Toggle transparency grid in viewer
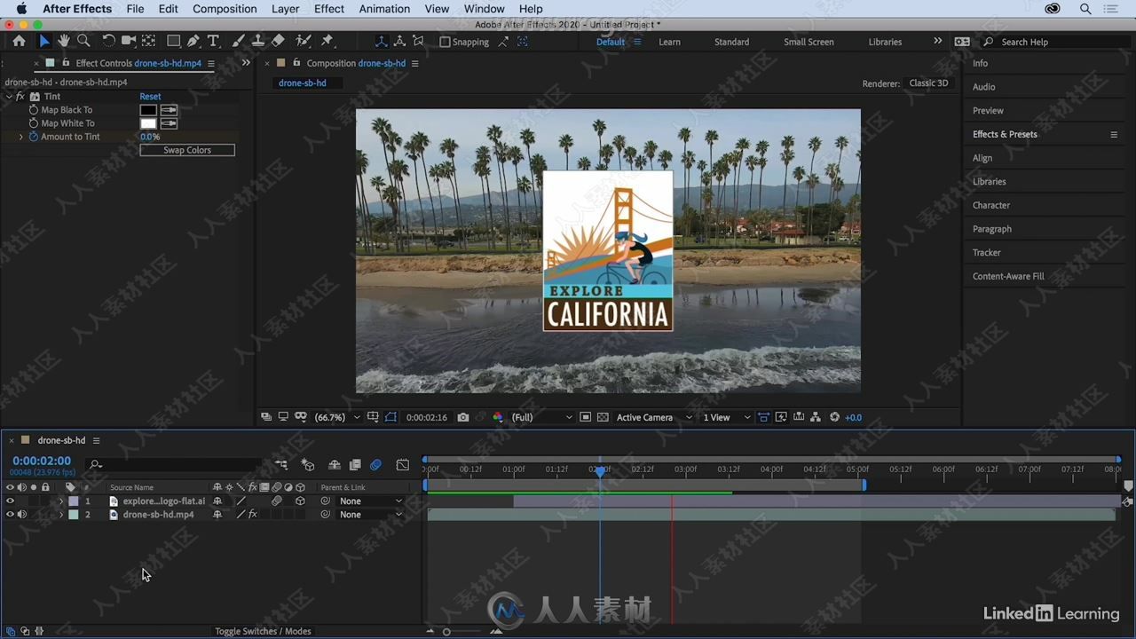 point(603,417)
